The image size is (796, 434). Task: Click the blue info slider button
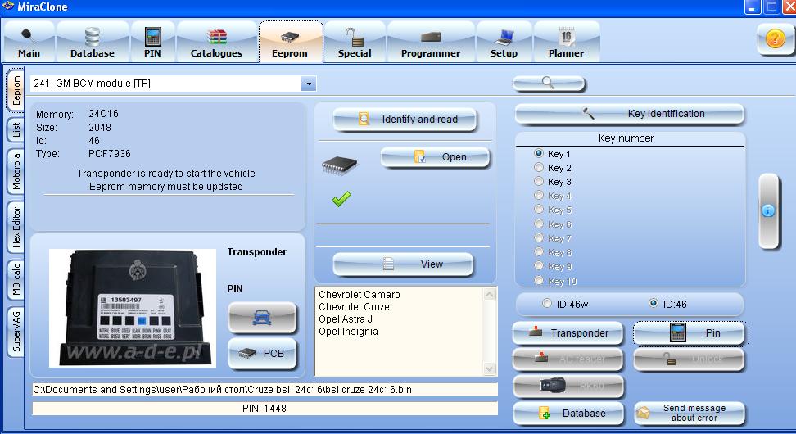(769, 211)
